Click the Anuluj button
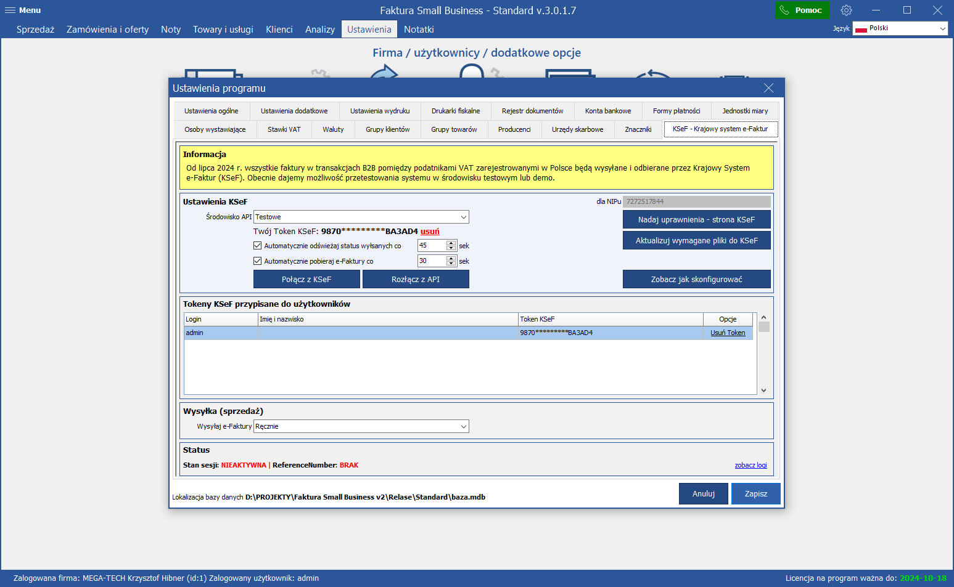This screenshot has width=954, height=587. click(x=704, y=493)
